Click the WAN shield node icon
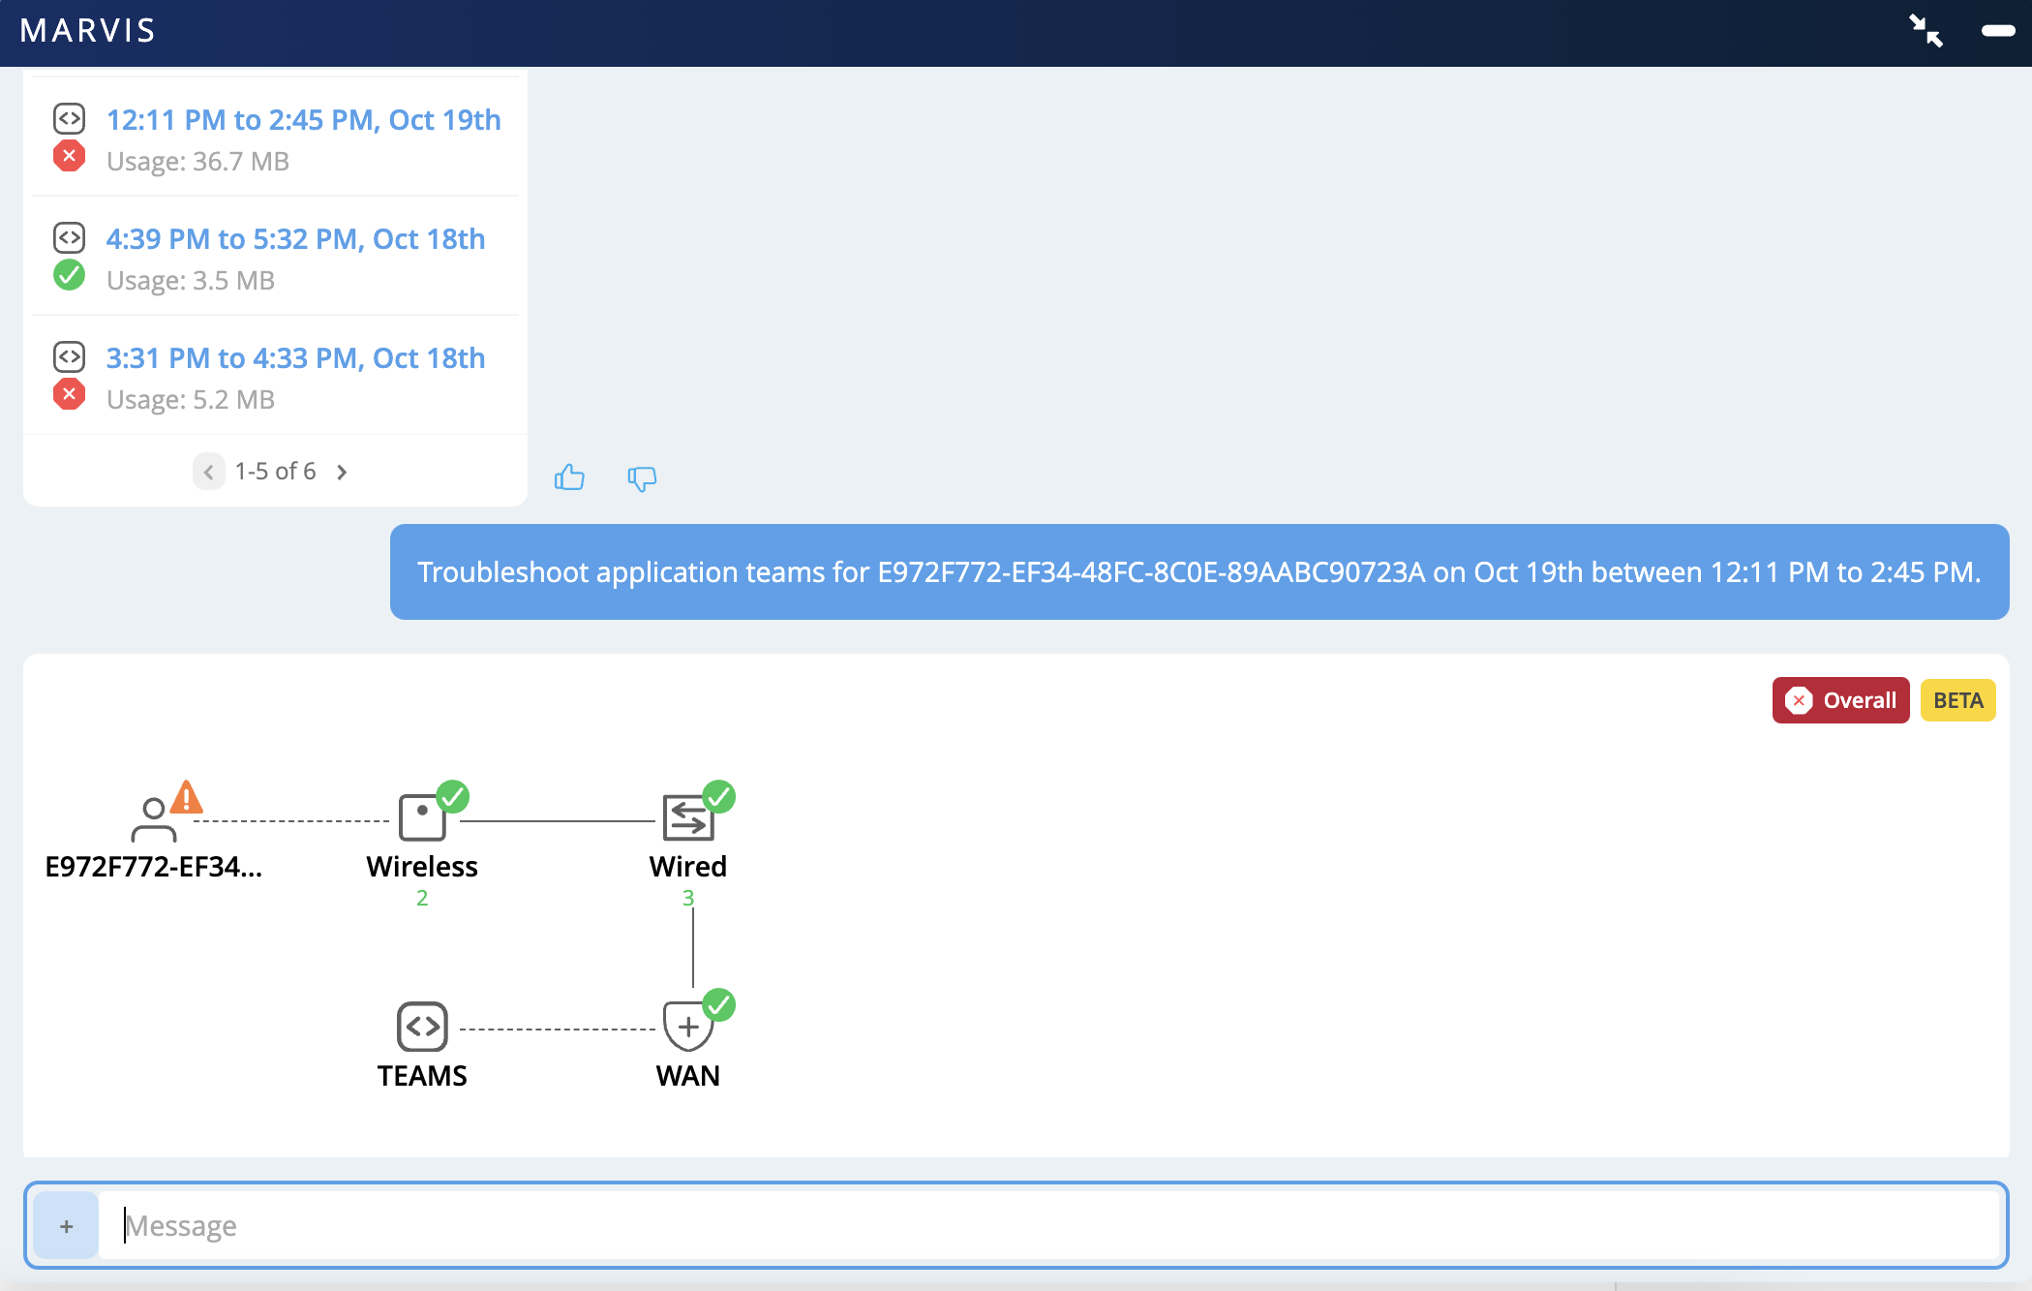Image resolution: width=2032 pixels, height=1291 pixels. [x=687, y=1027]
